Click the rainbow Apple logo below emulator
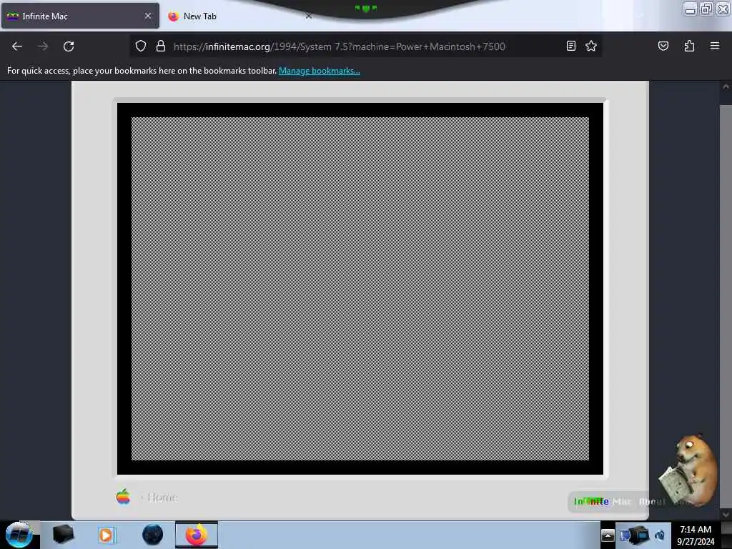This screenshot has height=549, width=732. point(123,497)
